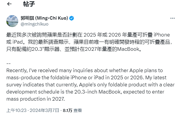Click the 帖子 header title
182x114 pixels.
click(29, 4)
